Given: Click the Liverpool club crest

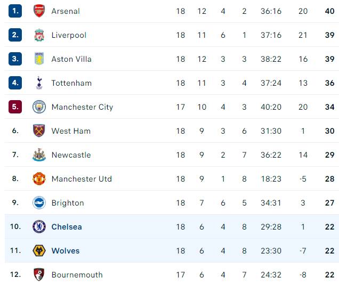Looking at the screenshot, I should [x=39, y=35].
